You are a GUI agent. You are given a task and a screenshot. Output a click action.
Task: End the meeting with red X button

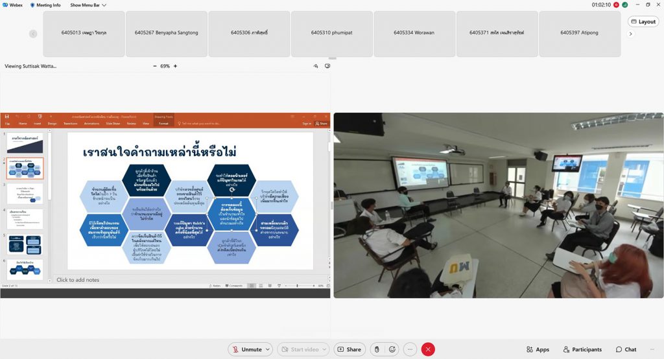coord(428,349)
